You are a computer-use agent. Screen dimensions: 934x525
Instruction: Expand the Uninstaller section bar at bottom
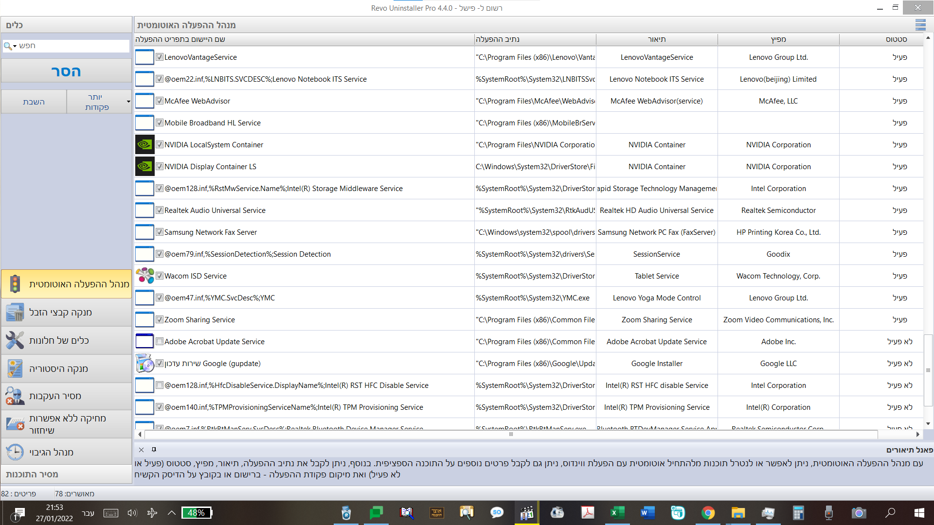[x=67, y=474]
